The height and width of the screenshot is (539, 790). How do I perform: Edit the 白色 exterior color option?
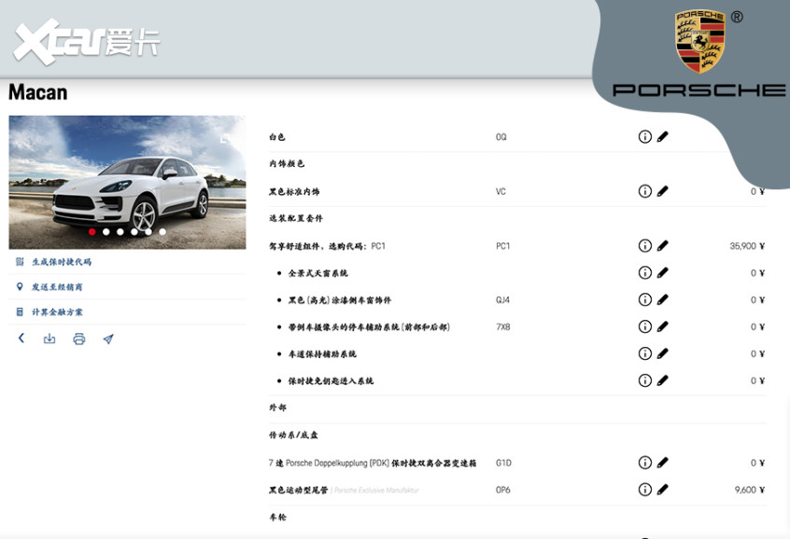662,136
